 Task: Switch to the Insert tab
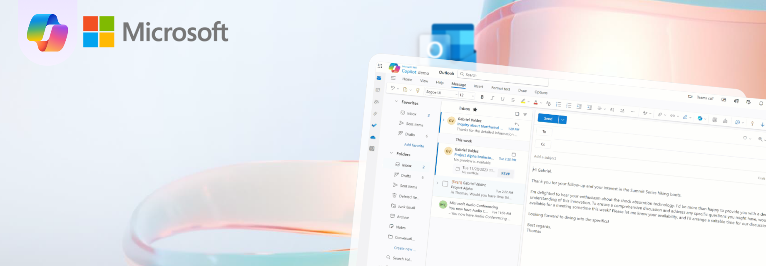479,86
